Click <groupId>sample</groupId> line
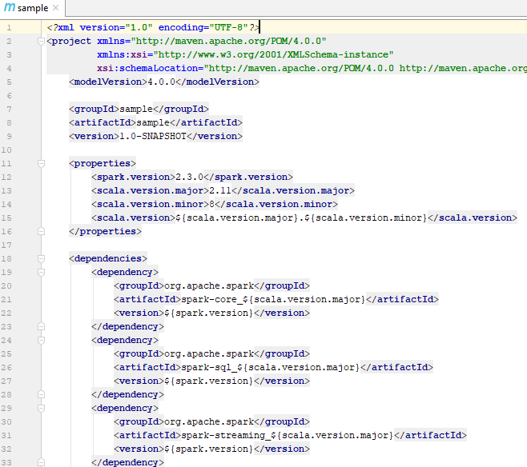Viewport: 527px width, 467px height. pyautogui.click(x=139, y=109)
